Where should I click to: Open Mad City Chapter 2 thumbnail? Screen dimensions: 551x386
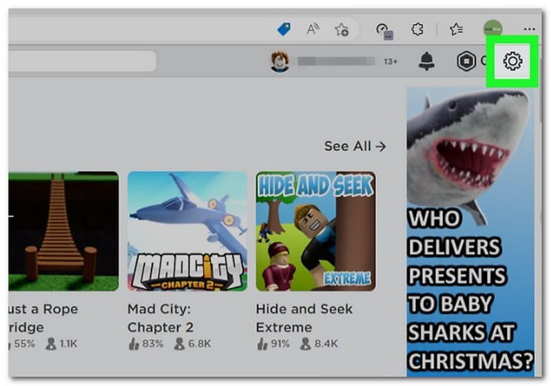187,231
